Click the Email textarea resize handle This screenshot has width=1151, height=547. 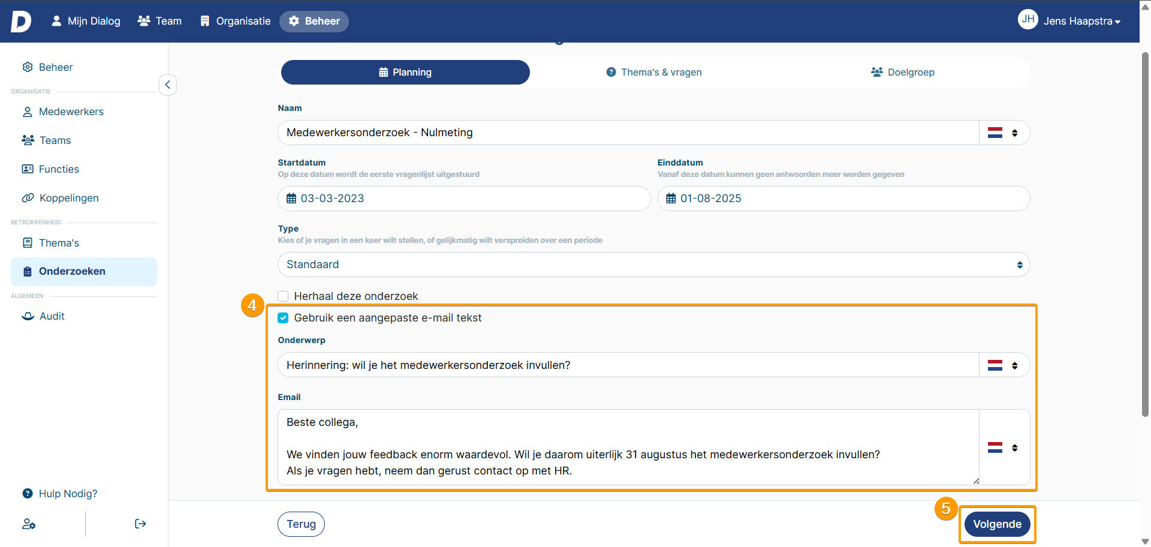coord(976,481)
